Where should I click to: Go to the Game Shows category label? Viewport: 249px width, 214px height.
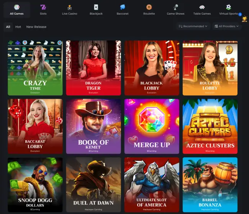pyautogui.click(x=175, y=14)
